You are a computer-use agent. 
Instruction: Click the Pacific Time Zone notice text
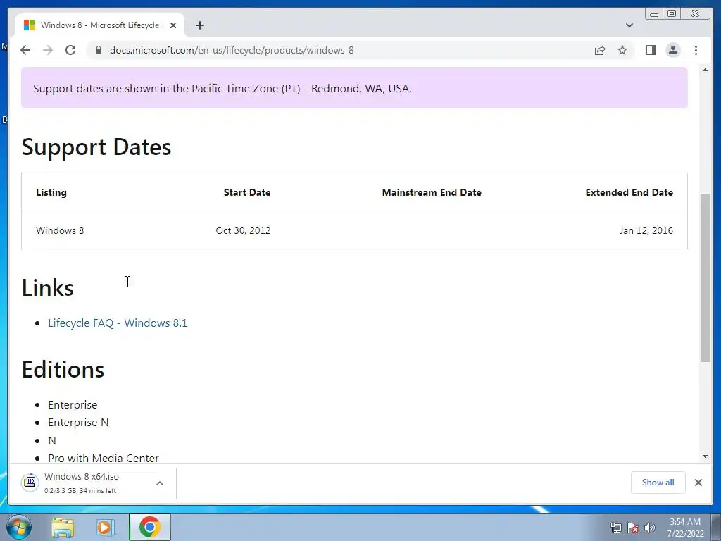[x=222, y=88]
